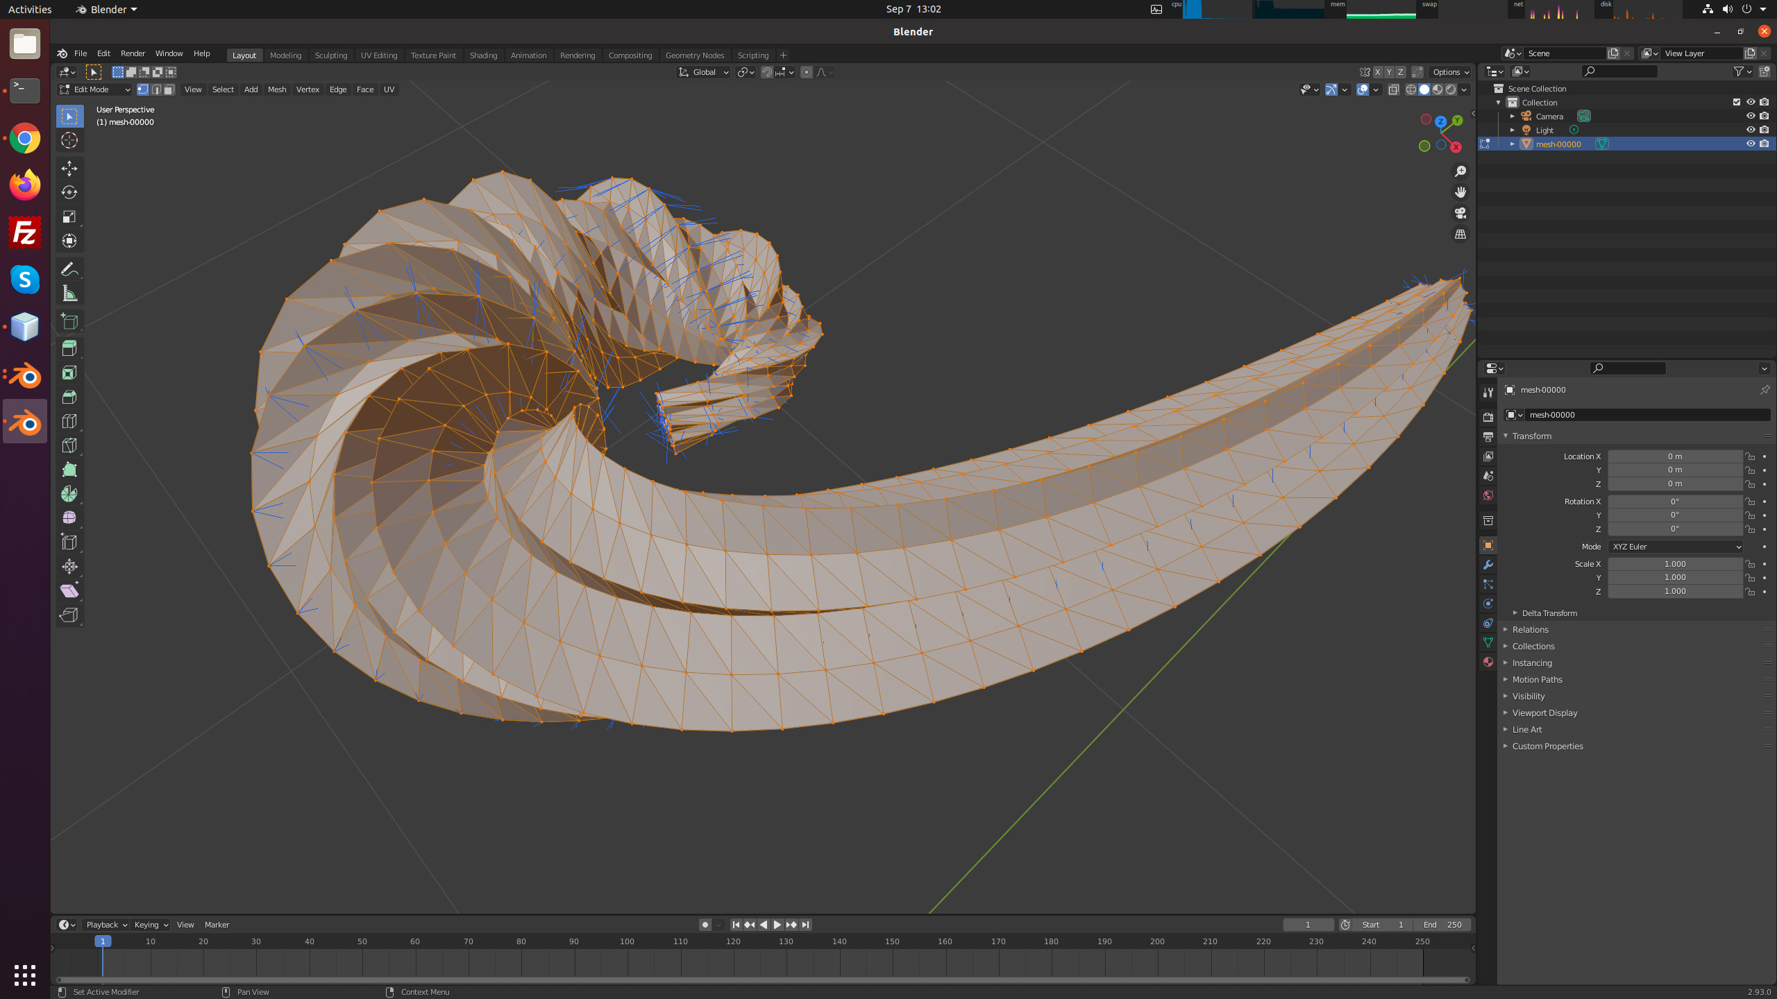Open the XYZ Euler rotation mode dropdown
The height and width of the screenshot is (999, 1777).
(1674, 547)
